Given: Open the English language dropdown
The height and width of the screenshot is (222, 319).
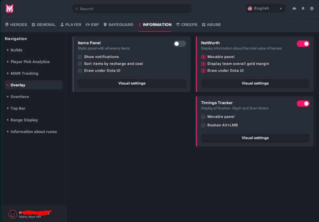Looking at the screenshot, I should click(265, 8).
